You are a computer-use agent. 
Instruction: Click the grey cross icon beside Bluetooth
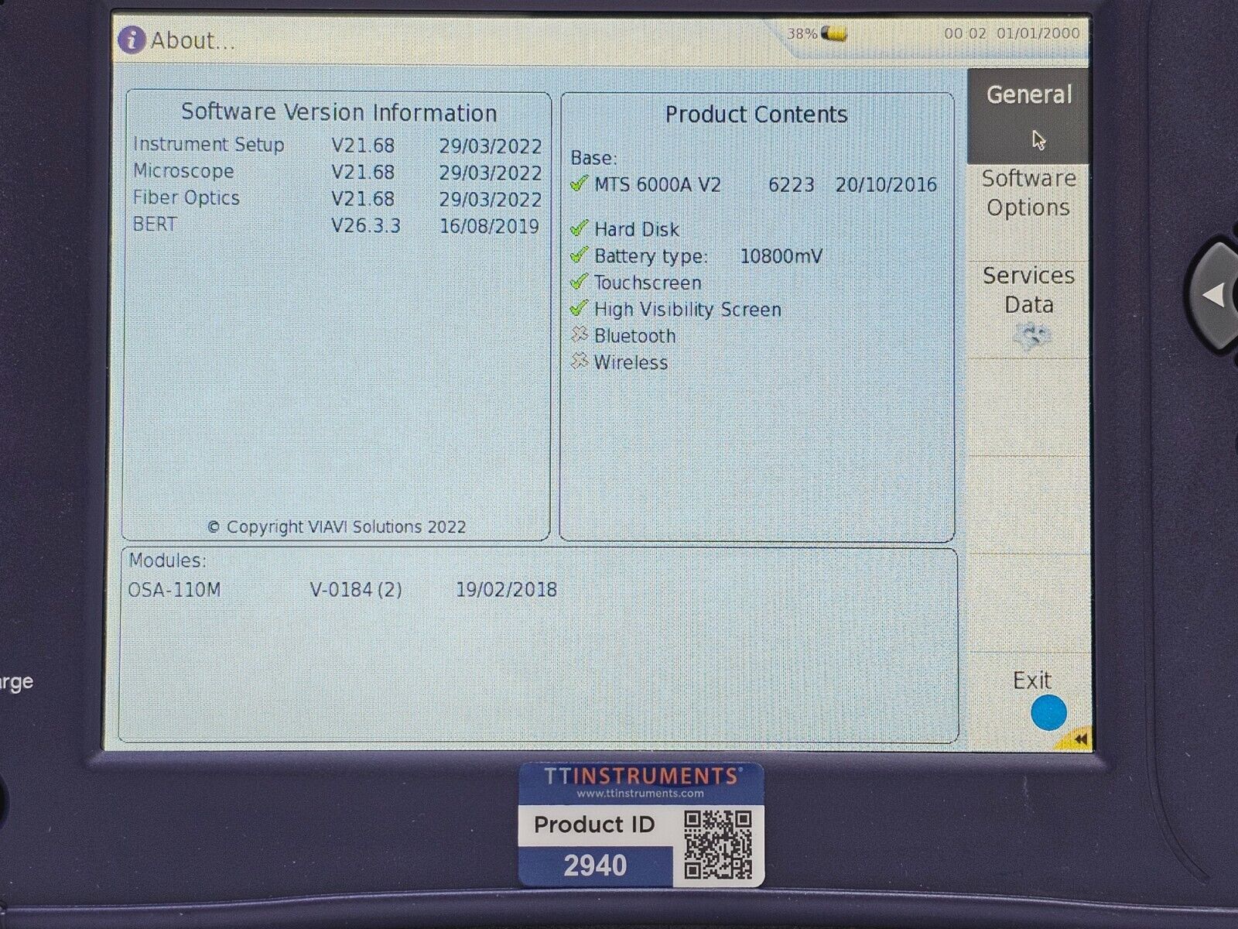(578, 334)
